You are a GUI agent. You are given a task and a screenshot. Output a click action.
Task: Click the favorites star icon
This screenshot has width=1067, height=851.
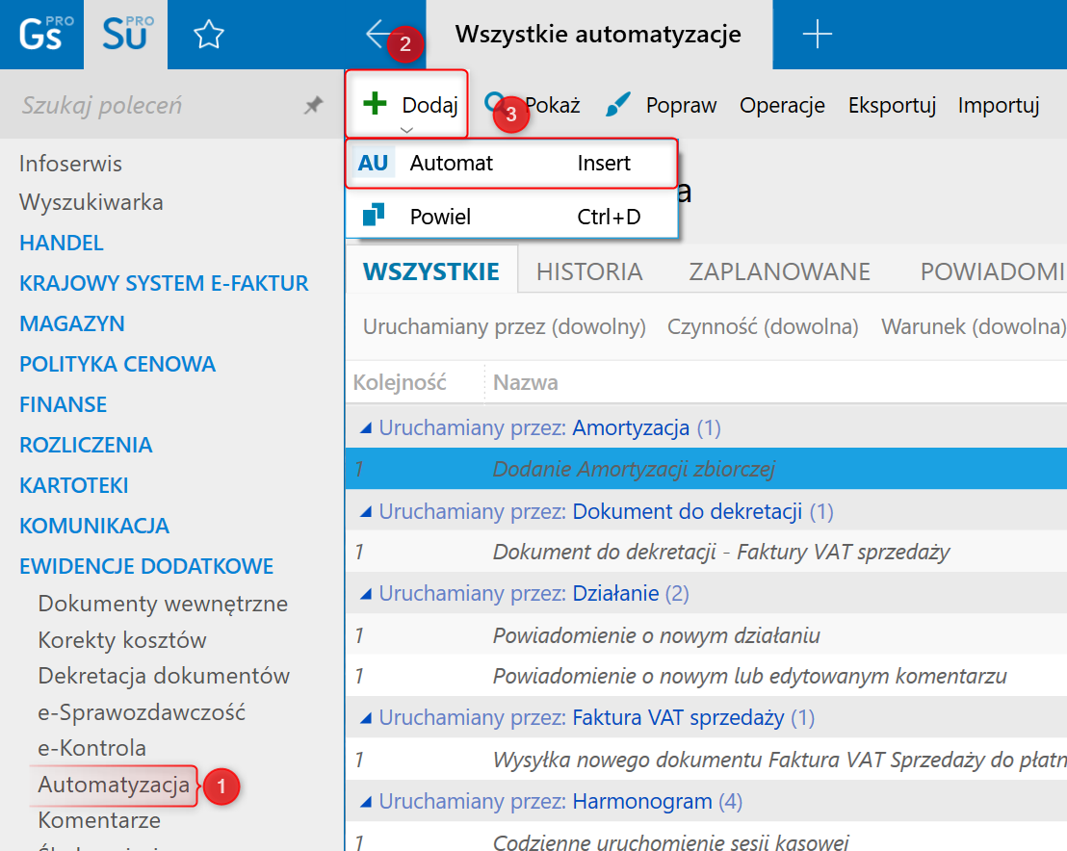point(208,36)
